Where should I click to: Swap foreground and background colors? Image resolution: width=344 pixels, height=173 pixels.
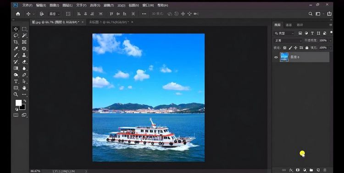tap(25, 101)
